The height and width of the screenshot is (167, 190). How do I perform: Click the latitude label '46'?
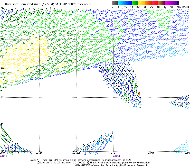pyautogui.click(x=2, y=68)
